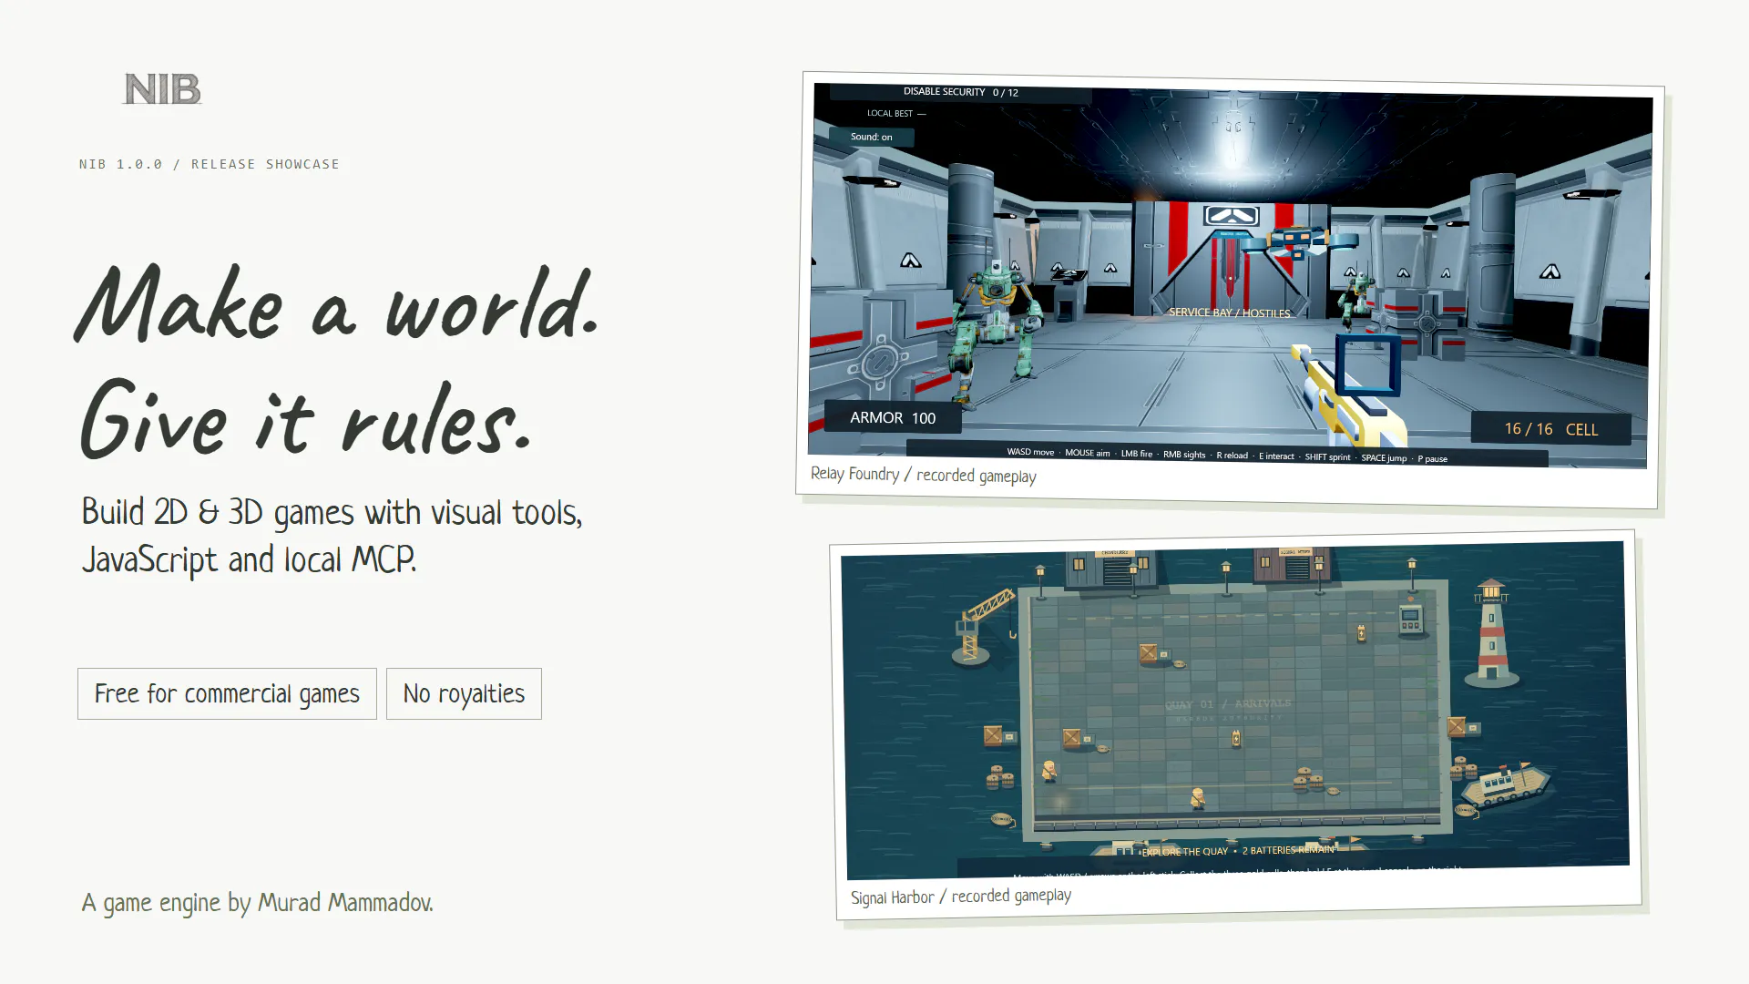Screen dimensions: 1749x984
Task: Open the Relay Foundry gameplay screenshot
Action: (1230, 274)
